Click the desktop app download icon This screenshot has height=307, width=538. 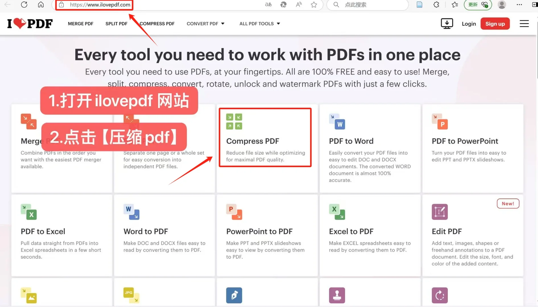[x=447, y=24]
